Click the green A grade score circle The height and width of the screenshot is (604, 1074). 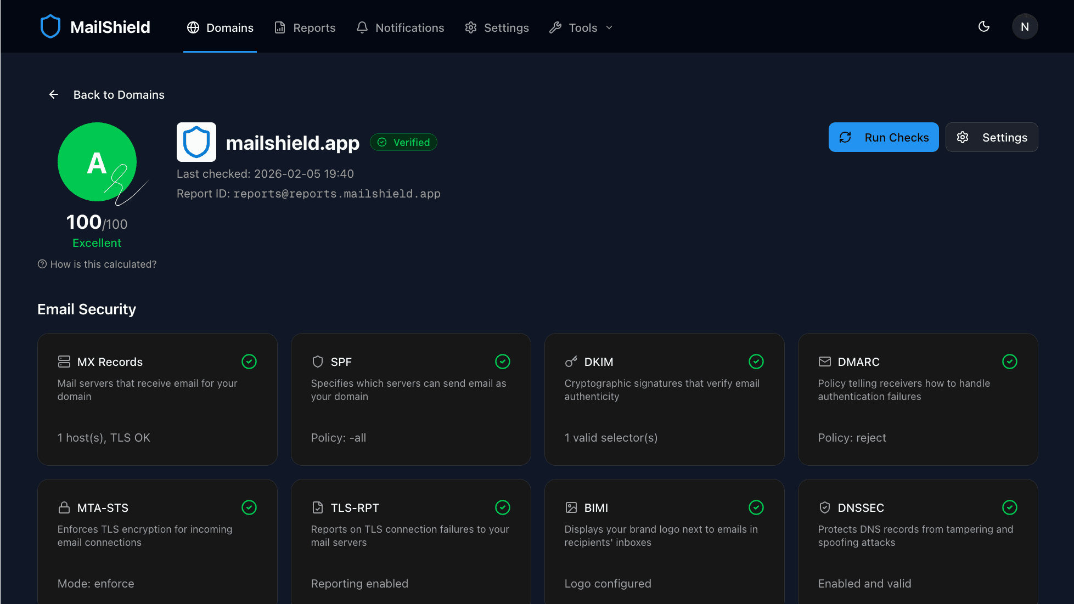pyautogui.click(x=97, y=162)
